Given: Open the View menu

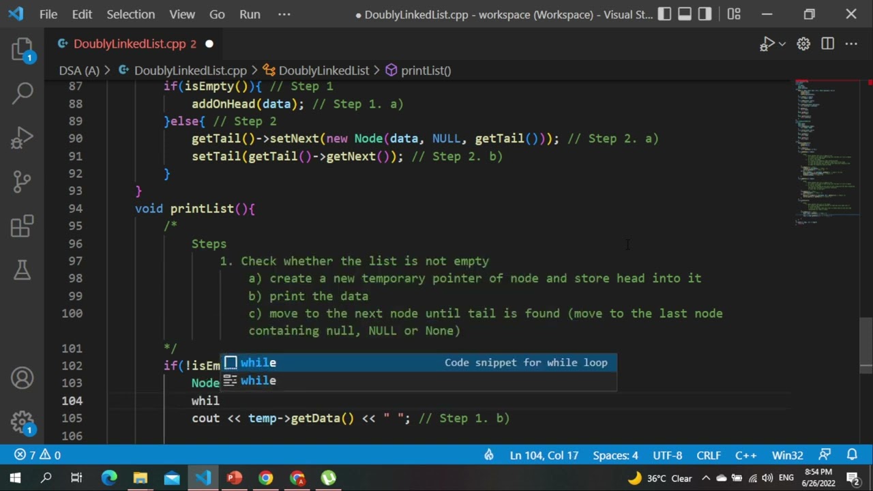Looking at the screenshot, I should pyautogui.click(x=182, y=14).
